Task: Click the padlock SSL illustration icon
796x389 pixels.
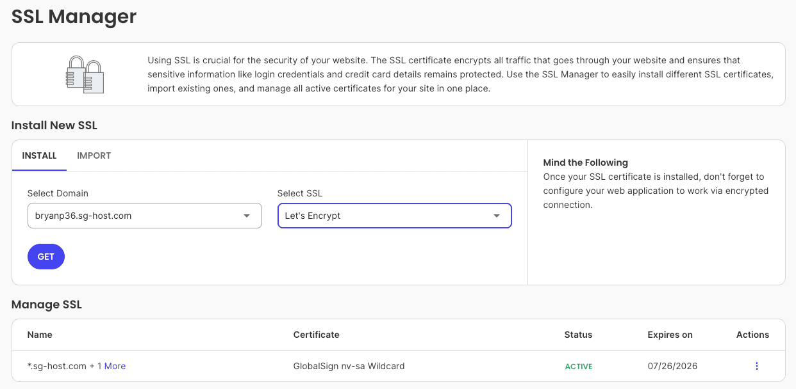Action: pos(85,74)
